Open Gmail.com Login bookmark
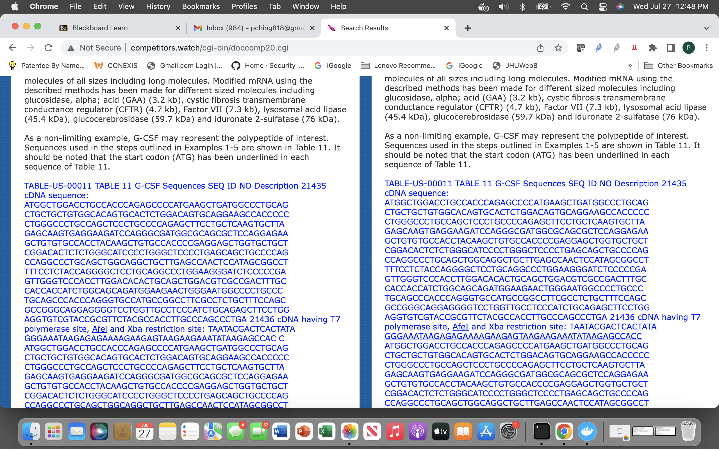Viewport: 719px width, 449px height. click(185, 66)
